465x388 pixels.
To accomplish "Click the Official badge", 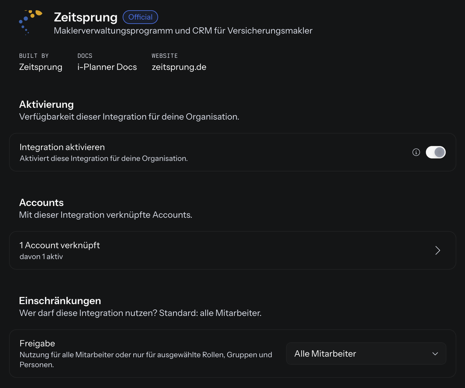I will click(140, 17).
